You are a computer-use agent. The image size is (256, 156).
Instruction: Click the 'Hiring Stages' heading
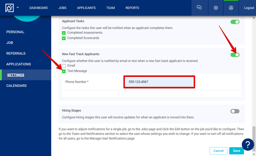(x=71, y=111)
